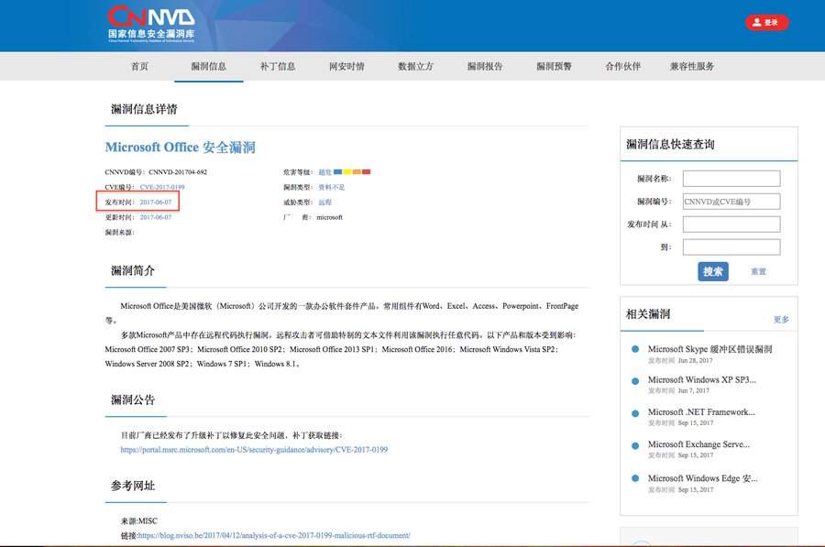Open the 兼容性服务 navigation tab

[692, 66]
